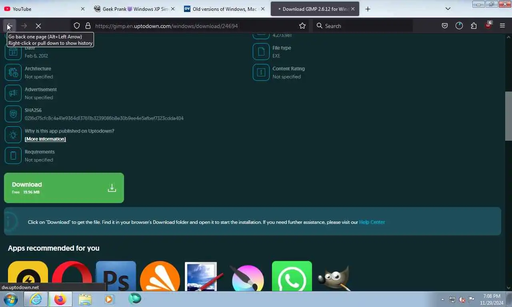Viewport: 512px width, 307px height.
Task: Switch to Firefox in the taskbar
Action: click(60, 299)
